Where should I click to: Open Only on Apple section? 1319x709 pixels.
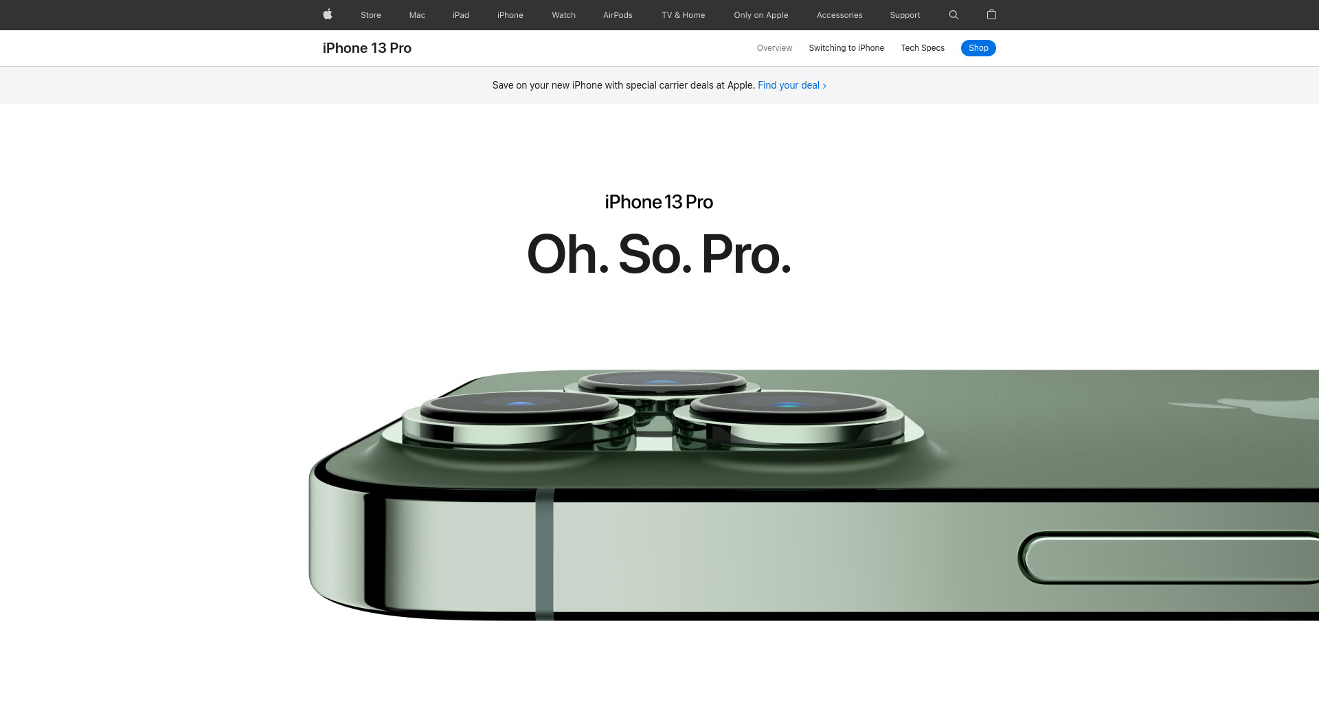pyautogui.click(x=761, y=15)
